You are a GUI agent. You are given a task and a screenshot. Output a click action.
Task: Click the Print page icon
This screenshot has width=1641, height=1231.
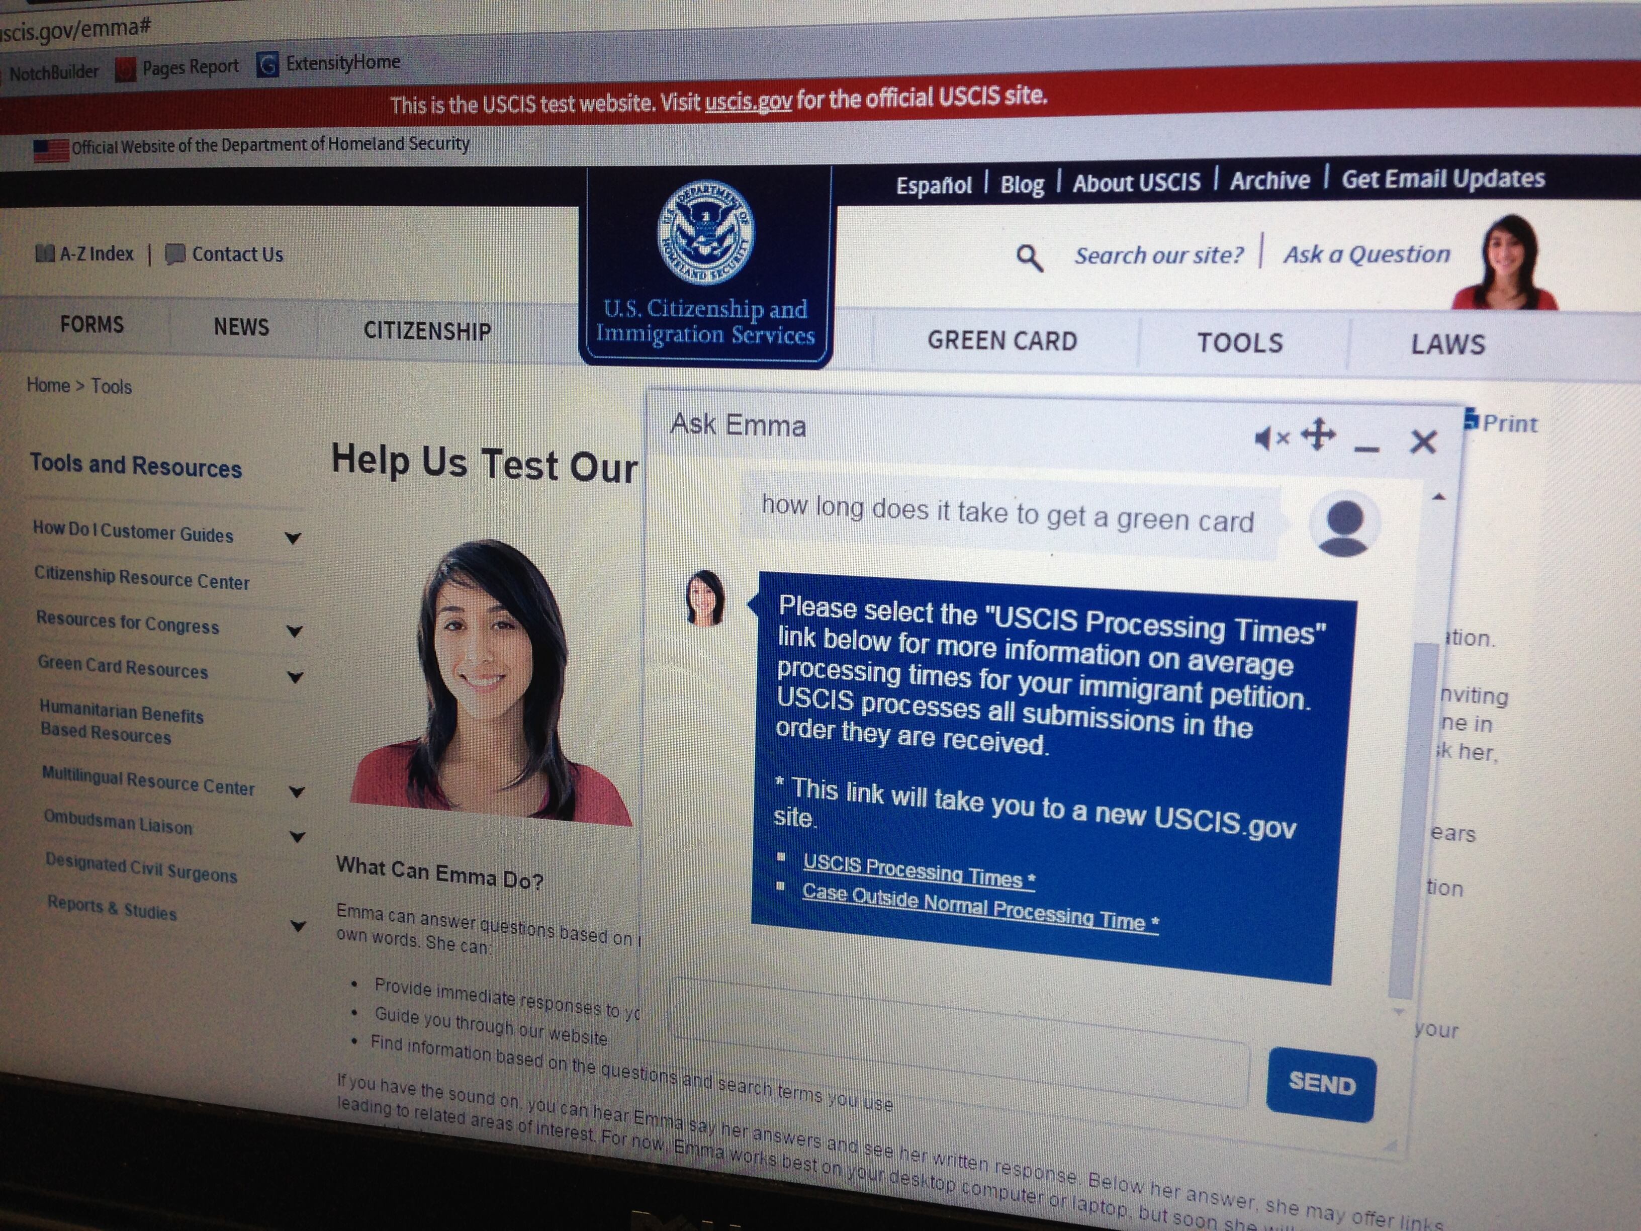coord(1472,421)
